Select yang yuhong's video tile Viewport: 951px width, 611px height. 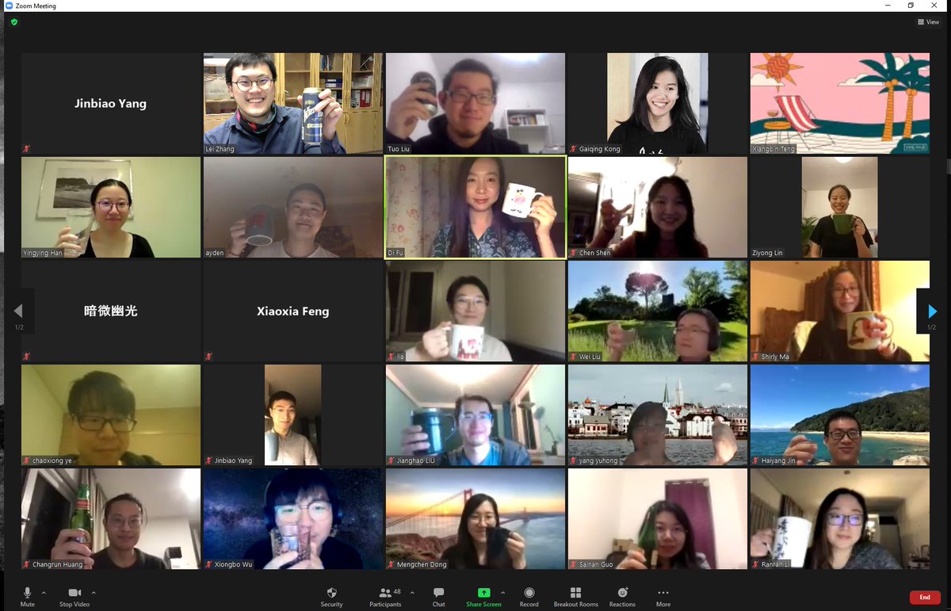click(x=658, y=414)
